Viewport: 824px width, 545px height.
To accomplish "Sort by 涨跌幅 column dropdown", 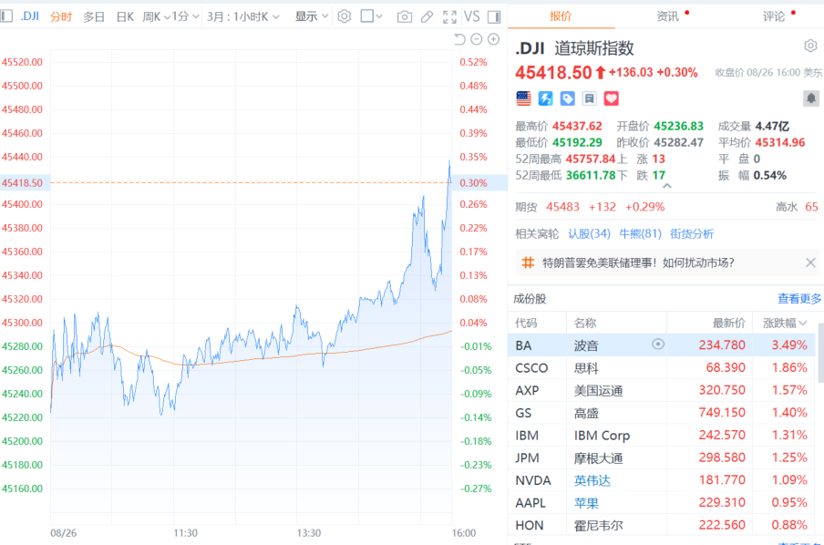I will (785, 324).
